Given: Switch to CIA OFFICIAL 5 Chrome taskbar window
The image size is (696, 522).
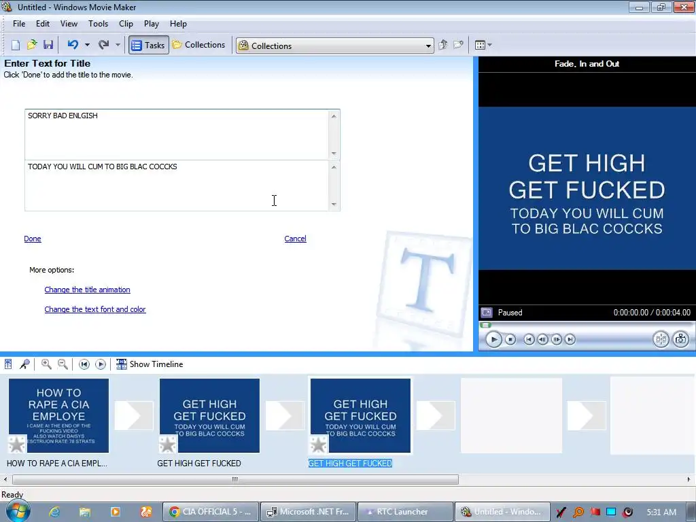Looking at the screenshot, I should pyautogui.click(x=211, y=512).
